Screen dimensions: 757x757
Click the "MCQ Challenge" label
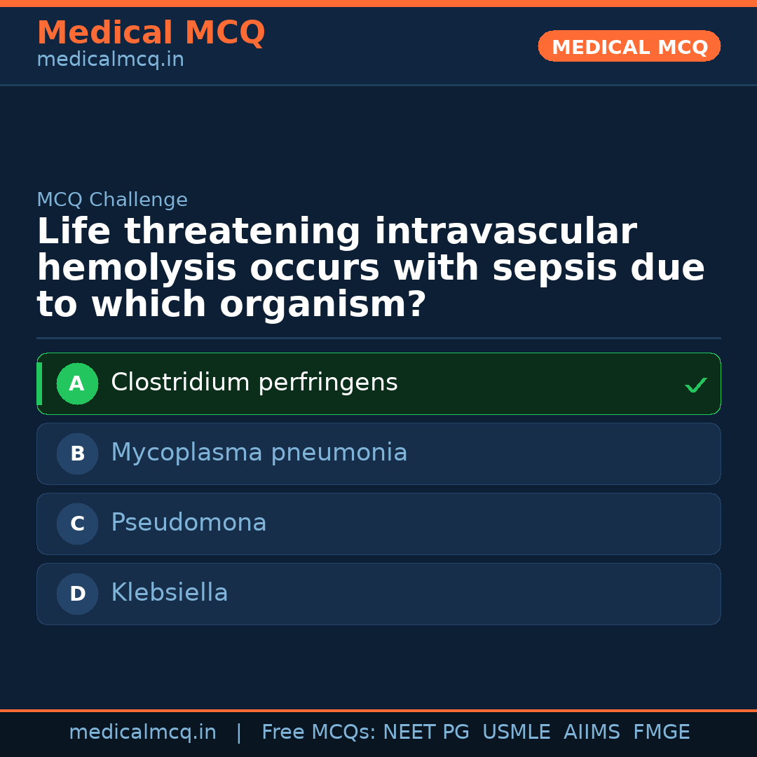[x=112, y=200]
